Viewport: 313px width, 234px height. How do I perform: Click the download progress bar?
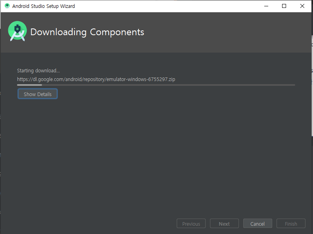click(156, 85)
